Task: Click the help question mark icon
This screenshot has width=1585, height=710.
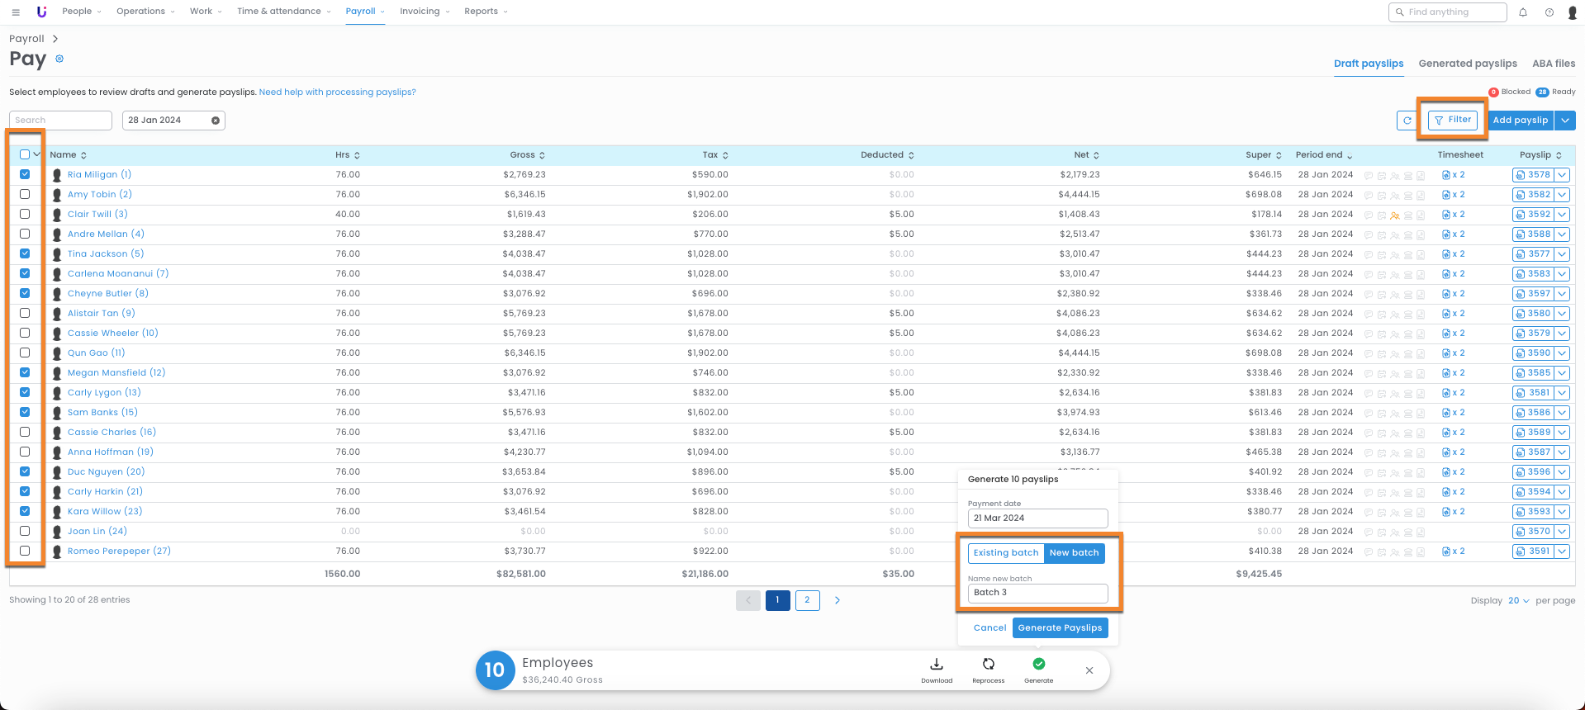Action: tap(1549, 12)
